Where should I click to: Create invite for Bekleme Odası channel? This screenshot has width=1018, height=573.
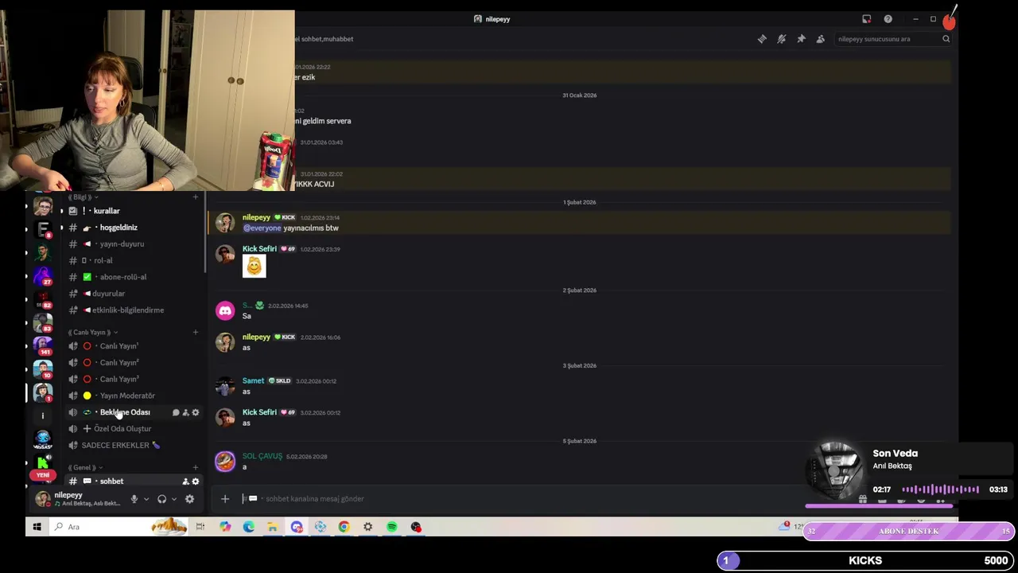click(x=185, y=412)
